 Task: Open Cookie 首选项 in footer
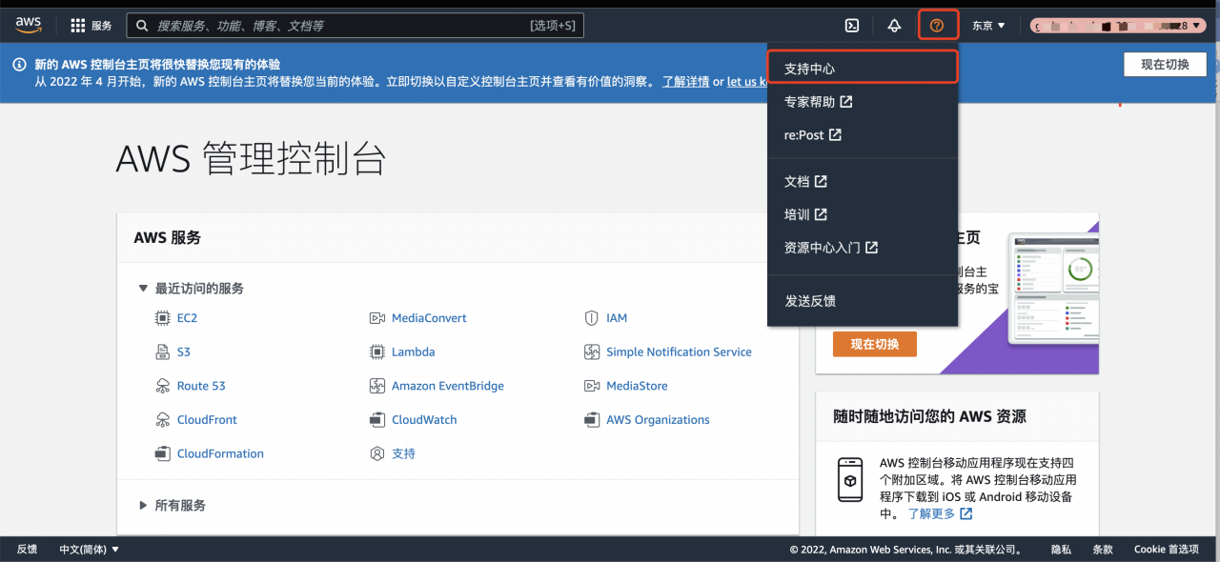point(1167,550)
